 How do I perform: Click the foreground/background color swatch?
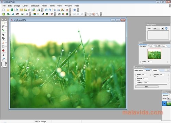(x=4, y=64)
